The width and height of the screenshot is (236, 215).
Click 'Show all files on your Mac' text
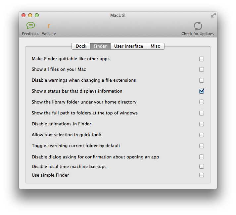(59, 69)
